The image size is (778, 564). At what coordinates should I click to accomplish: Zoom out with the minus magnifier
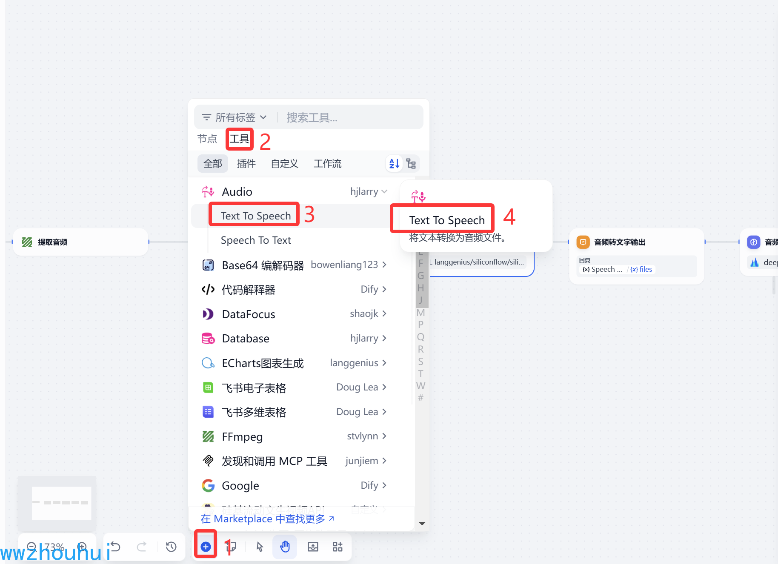tap(32, 547)
